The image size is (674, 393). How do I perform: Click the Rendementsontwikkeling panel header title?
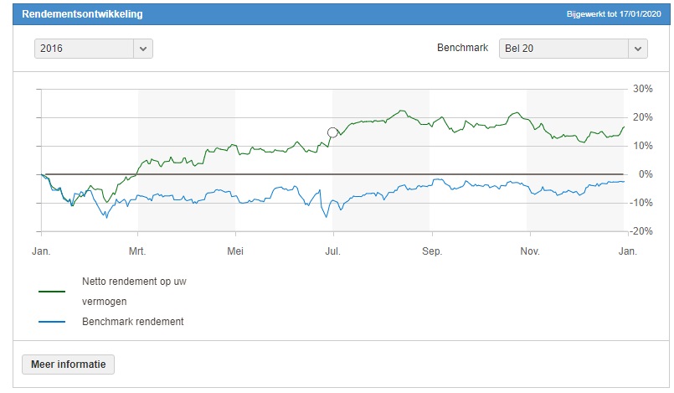click(82, 15)
